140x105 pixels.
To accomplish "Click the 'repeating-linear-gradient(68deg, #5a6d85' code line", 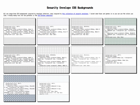I will [x=21, y=89].
